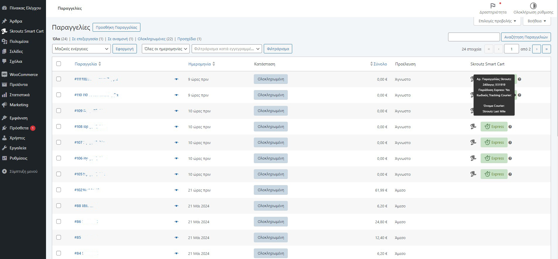
Task: Toggle the select-all checkbox in table header
Action: click(59, 64)
